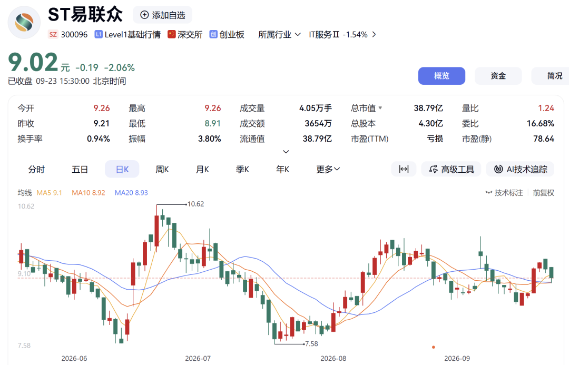569x365 pixels.
Task: Click the 总股本 value 4.30亿
Action: point(431,123)
